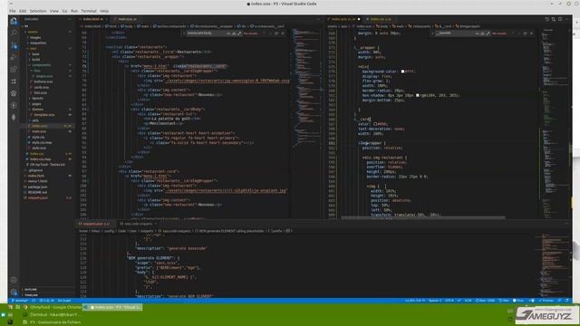The height and width of the screenshot is (326, 580).
Task: Toggle Match Whole Word in index.scss find widget
Action: [482, 34]
